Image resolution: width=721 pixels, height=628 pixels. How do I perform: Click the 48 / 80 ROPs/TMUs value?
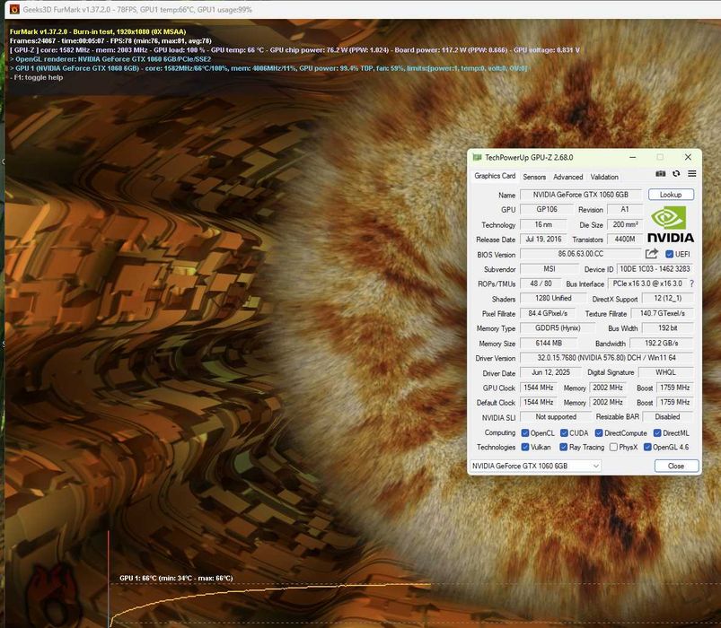point(541,283)
